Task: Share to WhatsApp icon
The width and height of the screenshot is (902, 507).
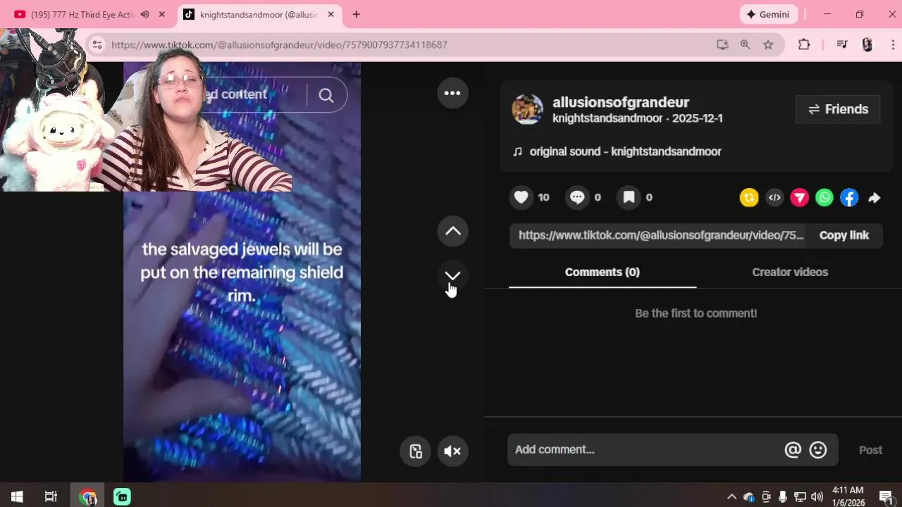Action: click(824, 198)
